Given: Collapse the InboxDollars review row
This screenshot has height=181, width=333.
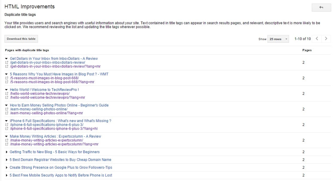Looking at the screenshot, I should (6, 59).
